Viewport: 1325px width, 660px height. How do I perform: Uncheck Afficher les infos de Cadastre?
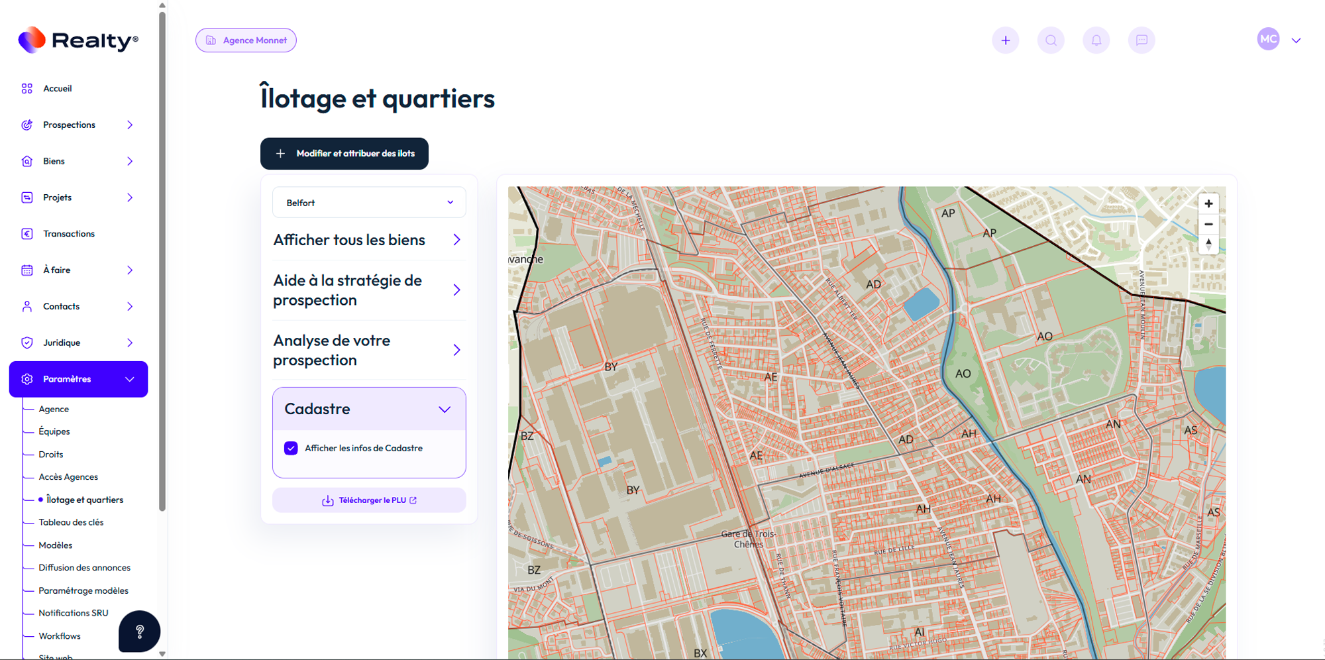coord(291,449)
